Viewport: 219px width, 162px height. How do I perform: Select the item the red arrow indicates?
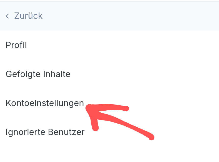click(x=45, y=103)
